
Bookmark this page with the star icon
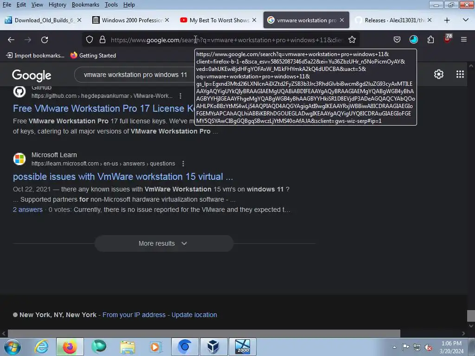352,40
